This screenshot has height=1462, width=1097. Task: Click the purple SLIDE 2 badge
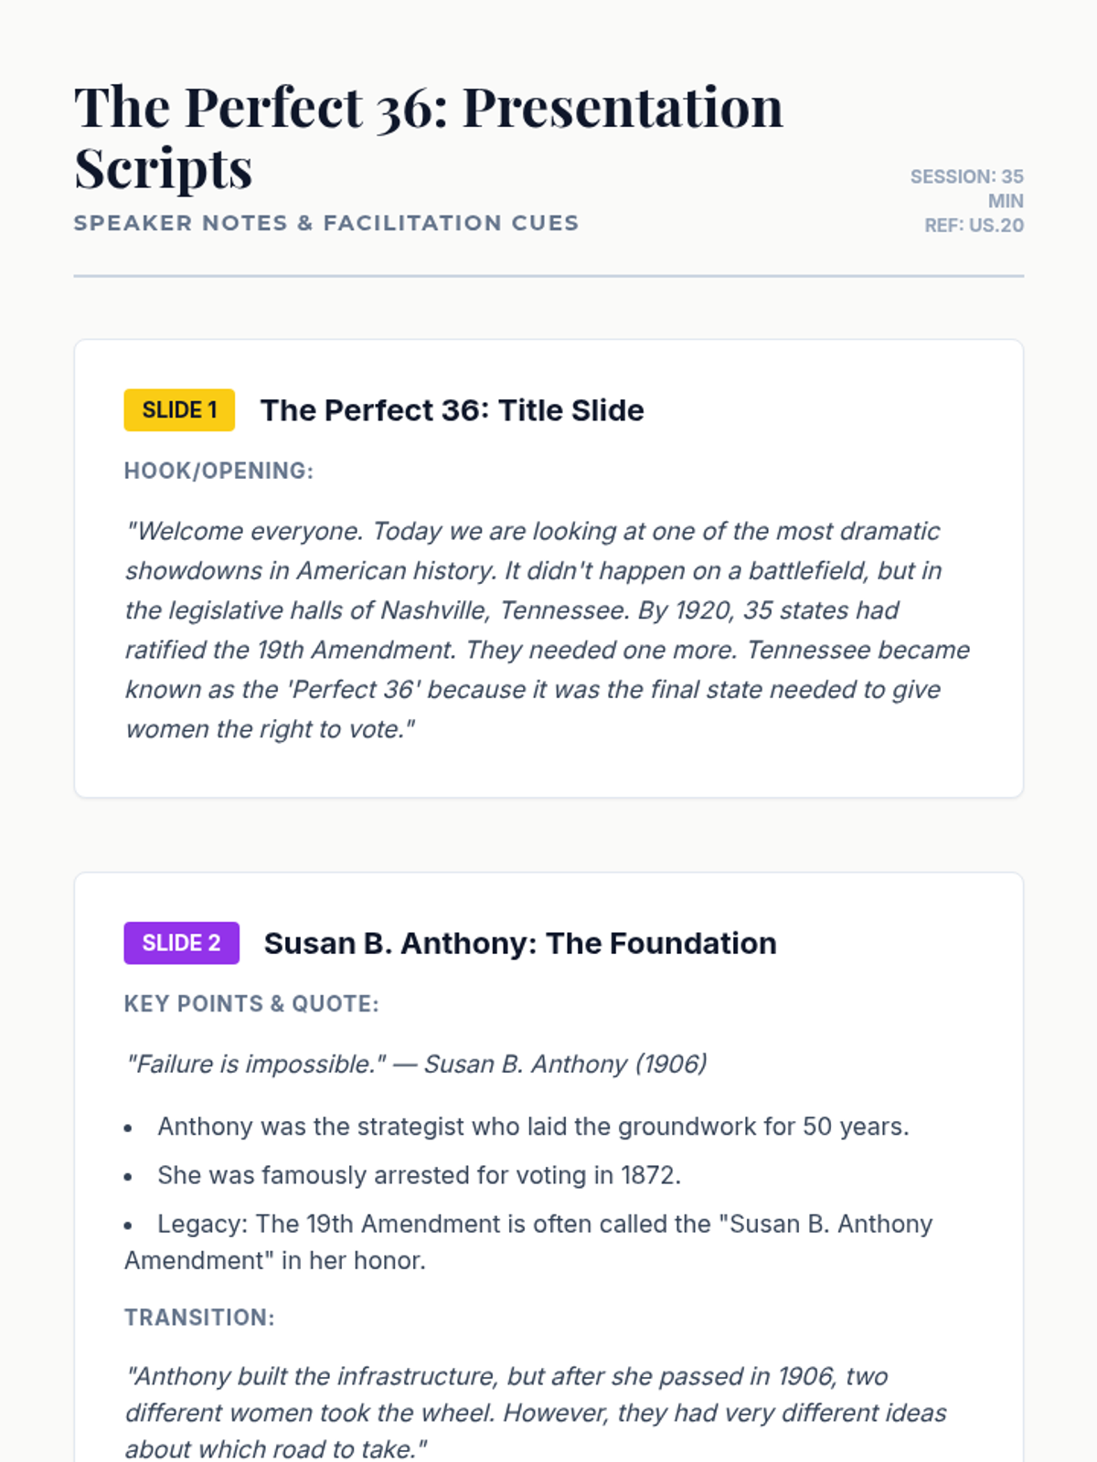[x=182, y=943]
